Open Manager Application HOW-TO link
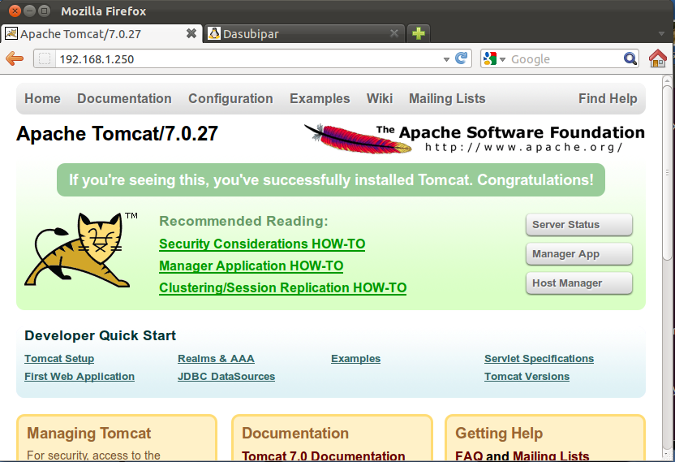The width and height of the screenshot is (675, 462). 251,266
